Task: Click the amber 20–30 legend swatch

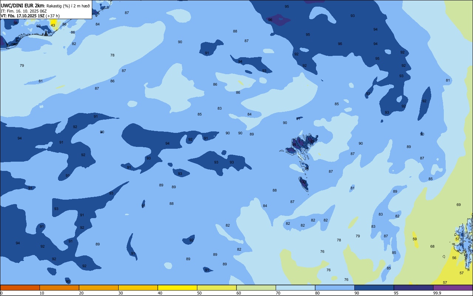Action: [x=99, y=288]
